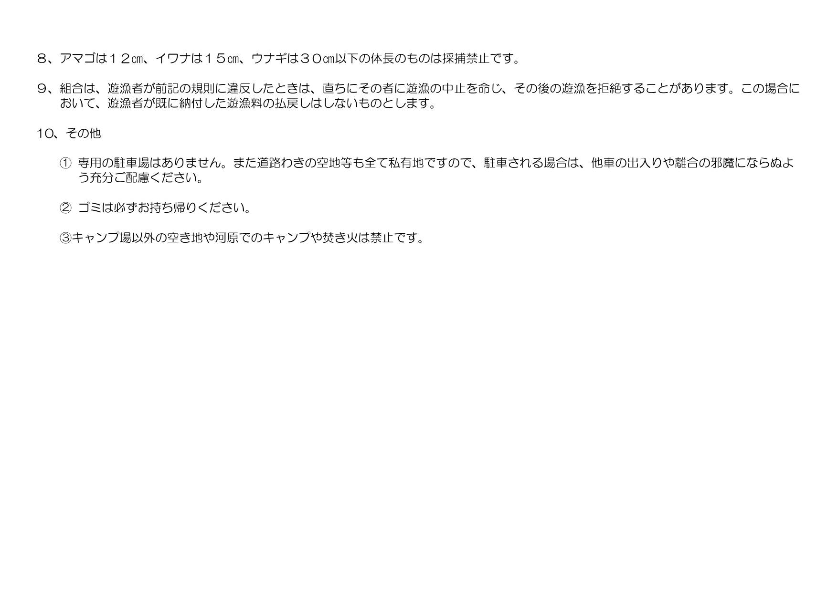838x592 pixels.
Task: Click the heading 10、その他
Action: (69, 133)
